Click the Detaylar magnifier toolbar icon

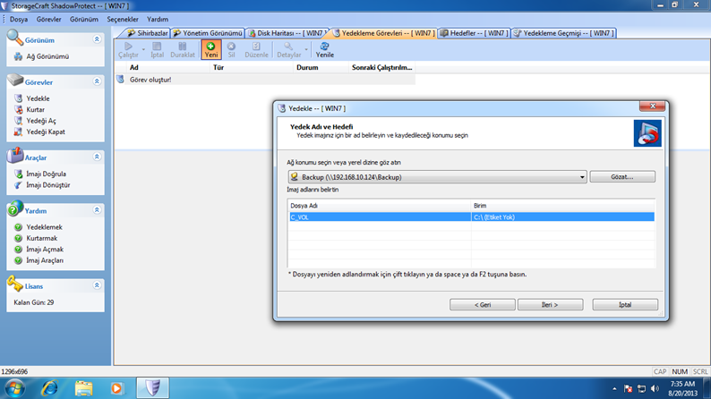coord(289,50)
